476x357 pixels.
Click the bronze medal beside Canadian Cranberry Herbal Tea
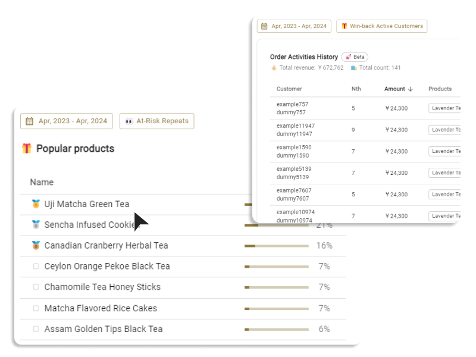(36, 245)
